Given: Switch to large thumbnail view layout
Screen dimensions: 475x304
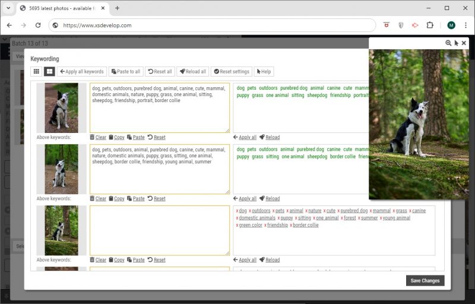Looking at the screenshot, I should point(49,71).
